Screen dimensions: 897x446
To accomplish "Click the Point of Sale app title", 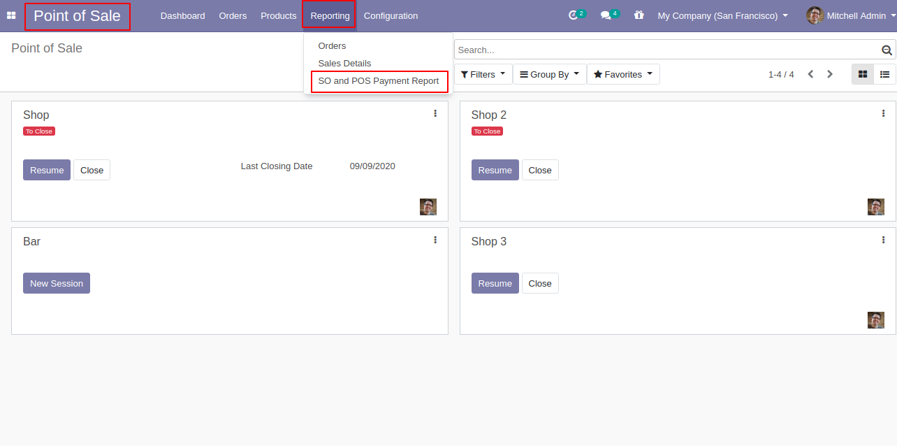I will tap(77, 16).
